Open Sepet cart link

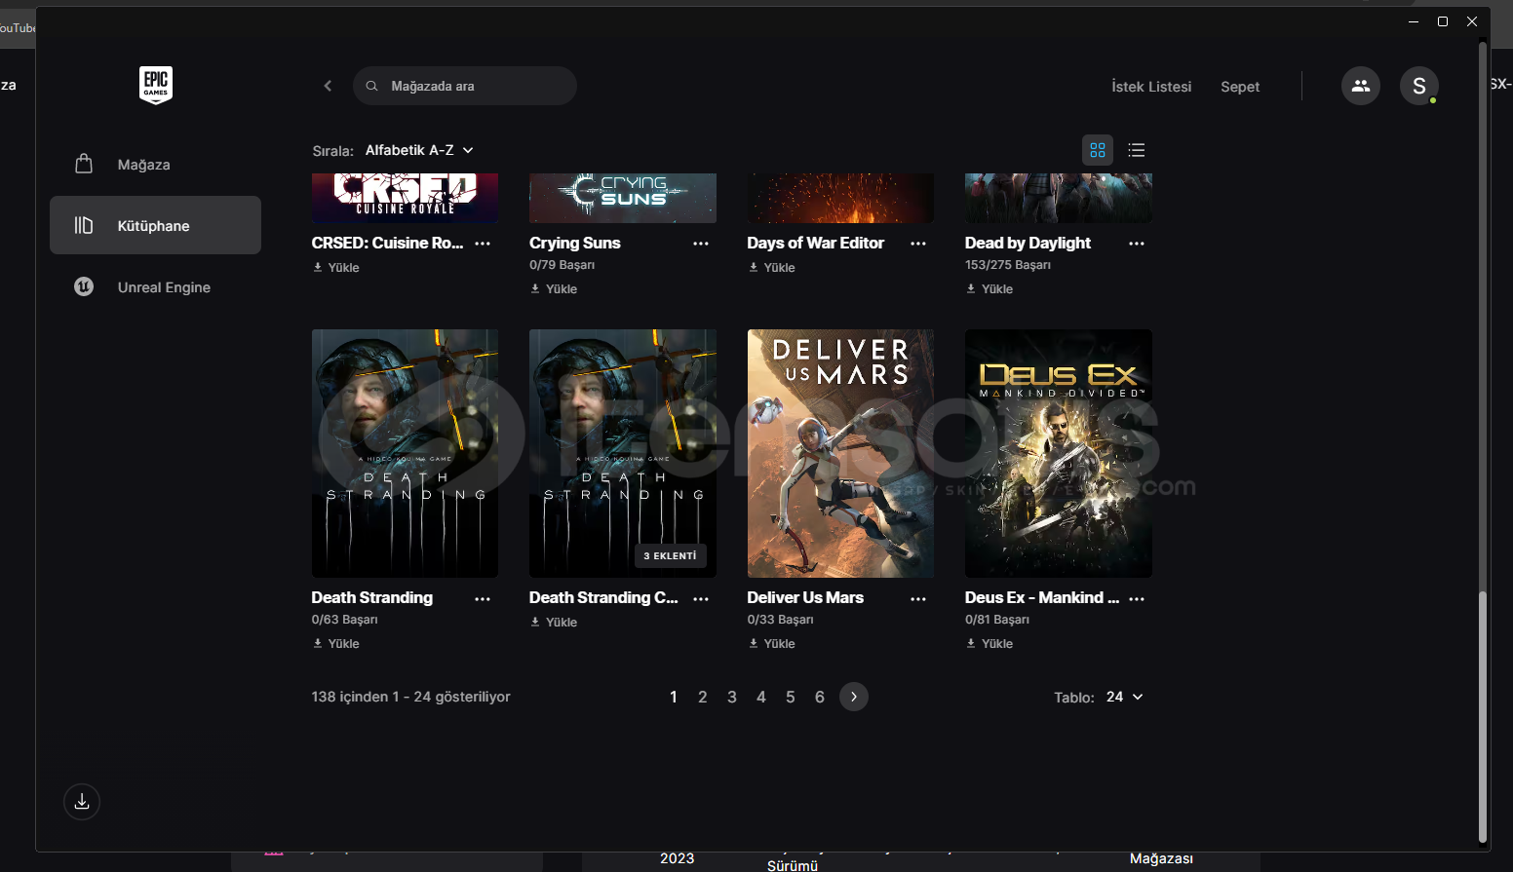click(1240, 87)
